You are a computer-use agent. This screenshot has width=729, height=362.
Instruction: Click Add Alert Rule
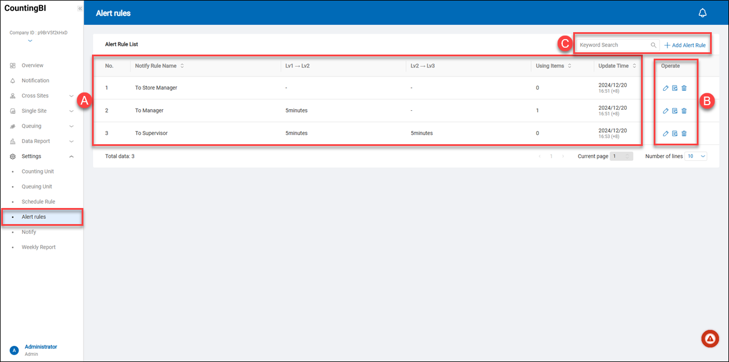tap(685, 45)
